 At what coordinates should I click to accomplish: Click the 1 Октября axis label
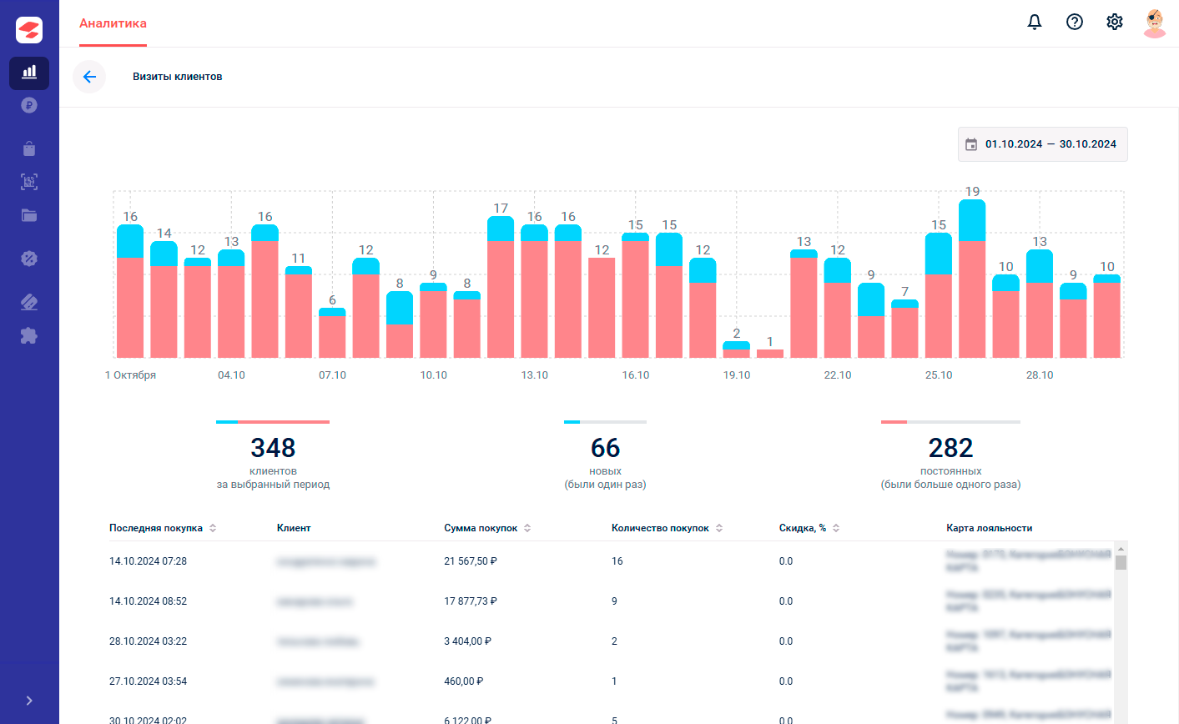pyautogui.click(x=130, y=375)
